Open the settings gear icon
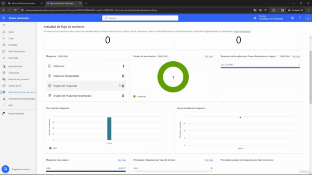 click(x=292, y=18)
